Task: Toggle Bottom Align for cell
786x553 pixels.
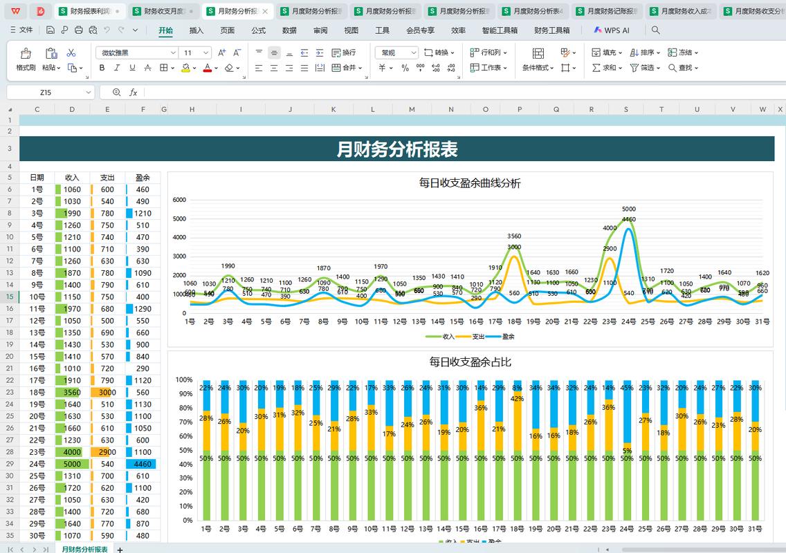Action: (289, 53)
